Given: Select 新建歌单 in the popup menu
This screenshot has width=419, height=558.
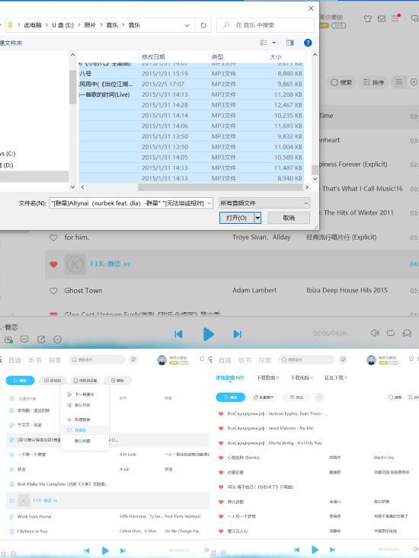Looking at the screenshot, I should pos(79,419).
